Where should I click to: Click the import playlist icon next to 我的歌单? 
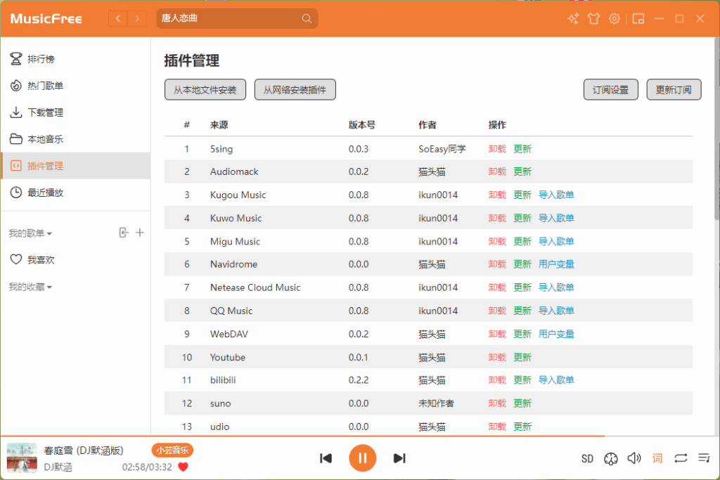124,233
